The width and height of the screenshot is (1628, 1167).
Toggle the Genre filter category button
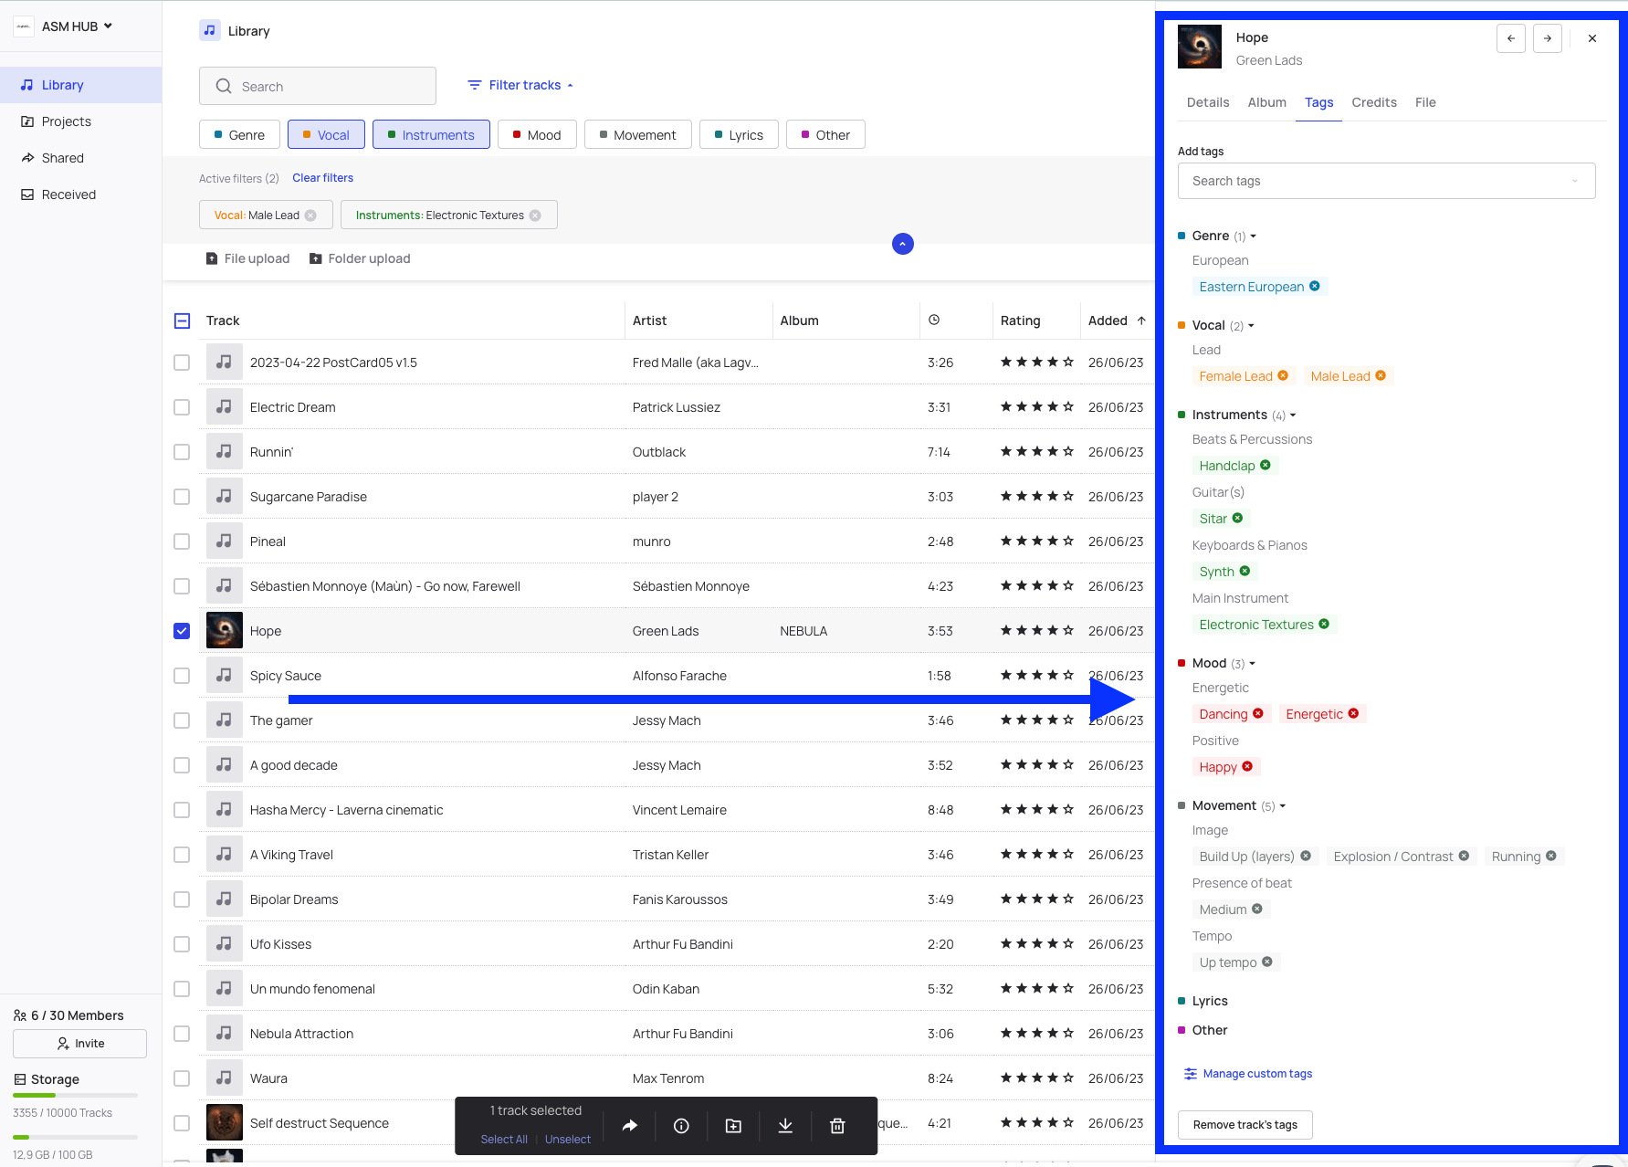click(239, 135)
